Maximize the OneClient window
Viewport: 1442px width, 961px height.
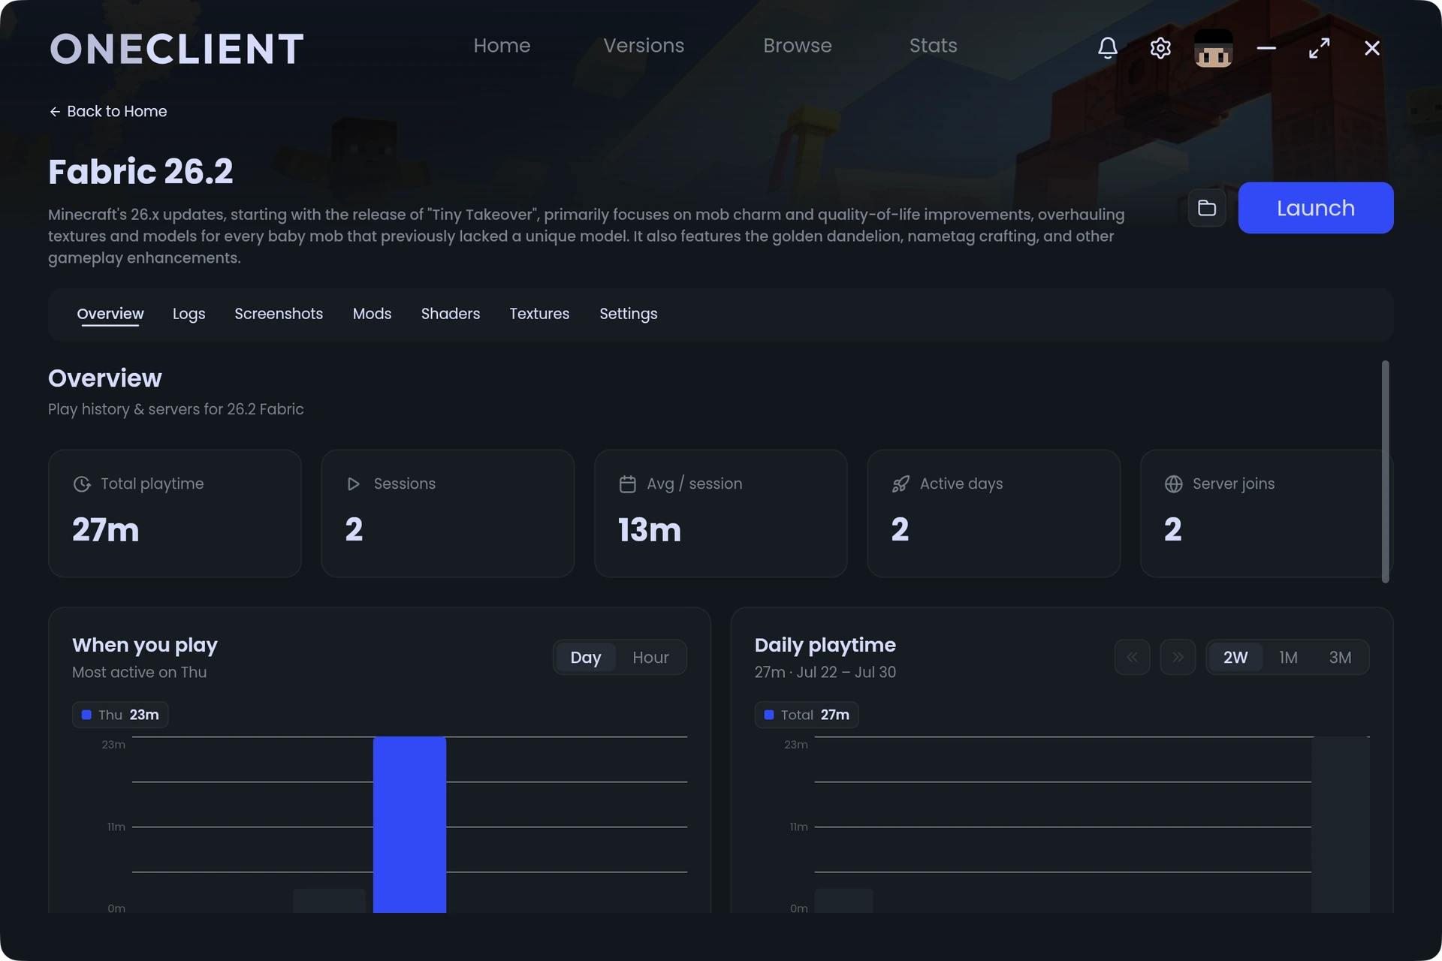1319,48
